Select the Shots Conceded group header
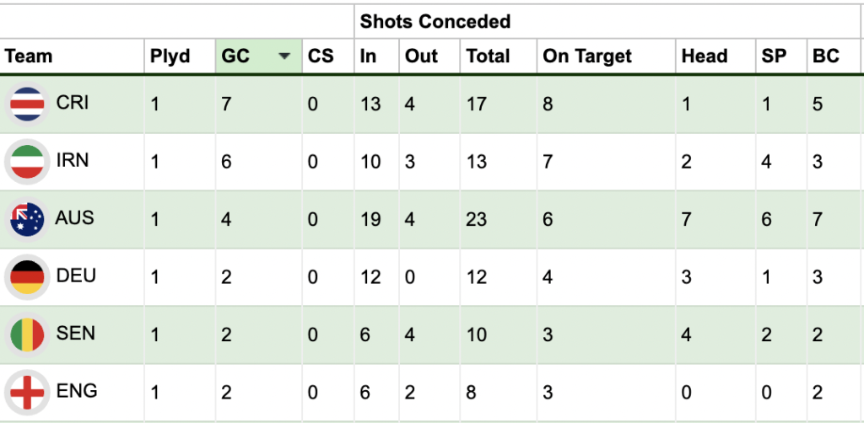 point(435,21)
